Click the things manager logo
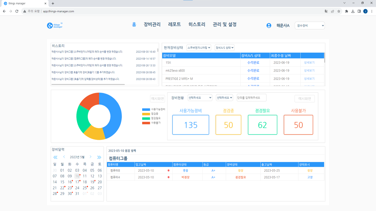 pos(55,25)
